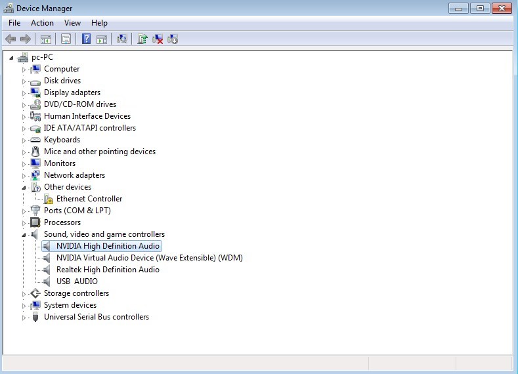This screenshot has height=374, width=518.
Task: Click the mouse icon beside Mice and other pointing devices
Action: pyautogui.click(x=35, y=152)
